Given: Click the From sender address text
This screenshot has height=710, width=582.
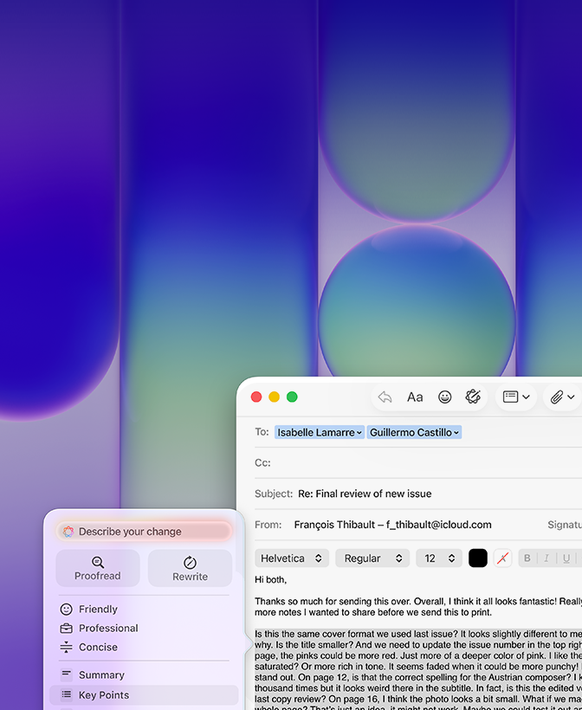Looking at the screenshot, I should click(x=392, y=525).
